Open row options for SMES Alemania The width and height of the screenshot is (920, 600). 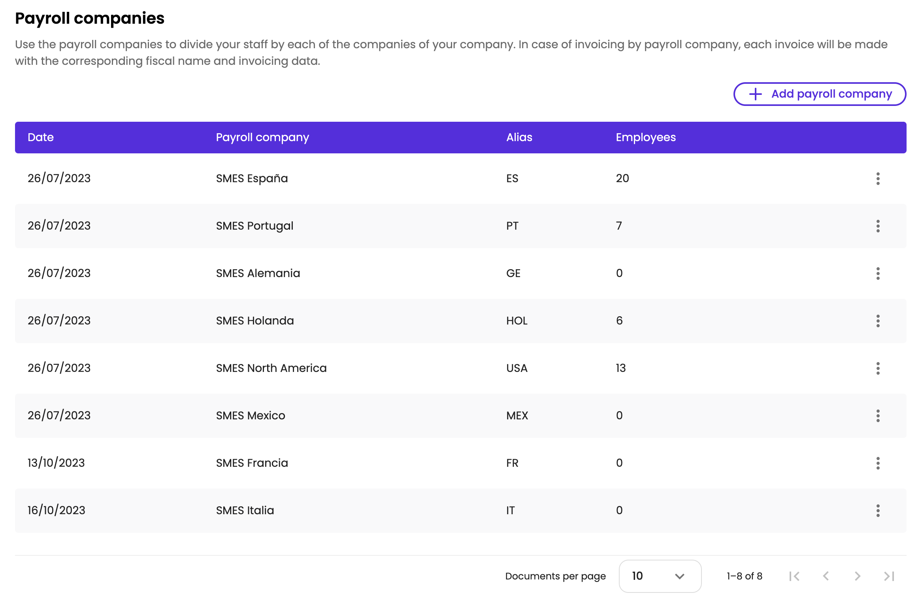(x=878, y=274)
